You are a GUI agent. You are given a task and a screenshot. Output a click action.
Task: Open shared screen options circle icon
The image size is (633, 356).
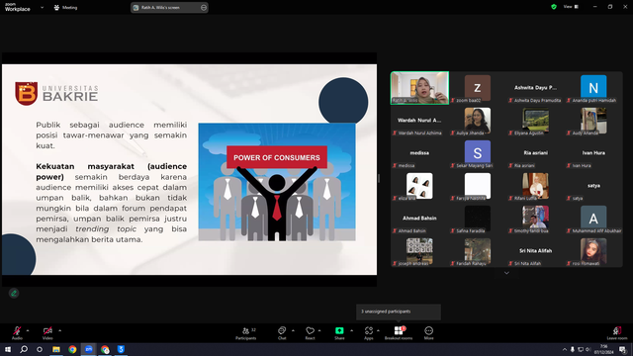(204, 7)
